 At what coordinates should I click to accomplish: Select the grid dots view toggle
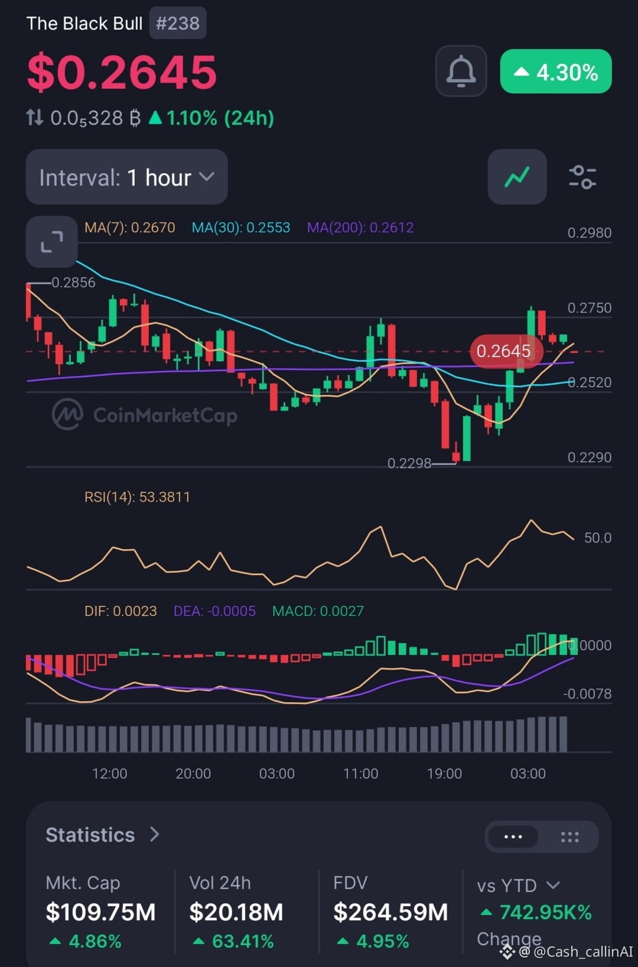click(x=569, y=836)
